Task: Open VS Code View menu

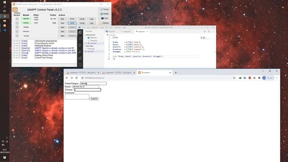Action: [102, 27]
